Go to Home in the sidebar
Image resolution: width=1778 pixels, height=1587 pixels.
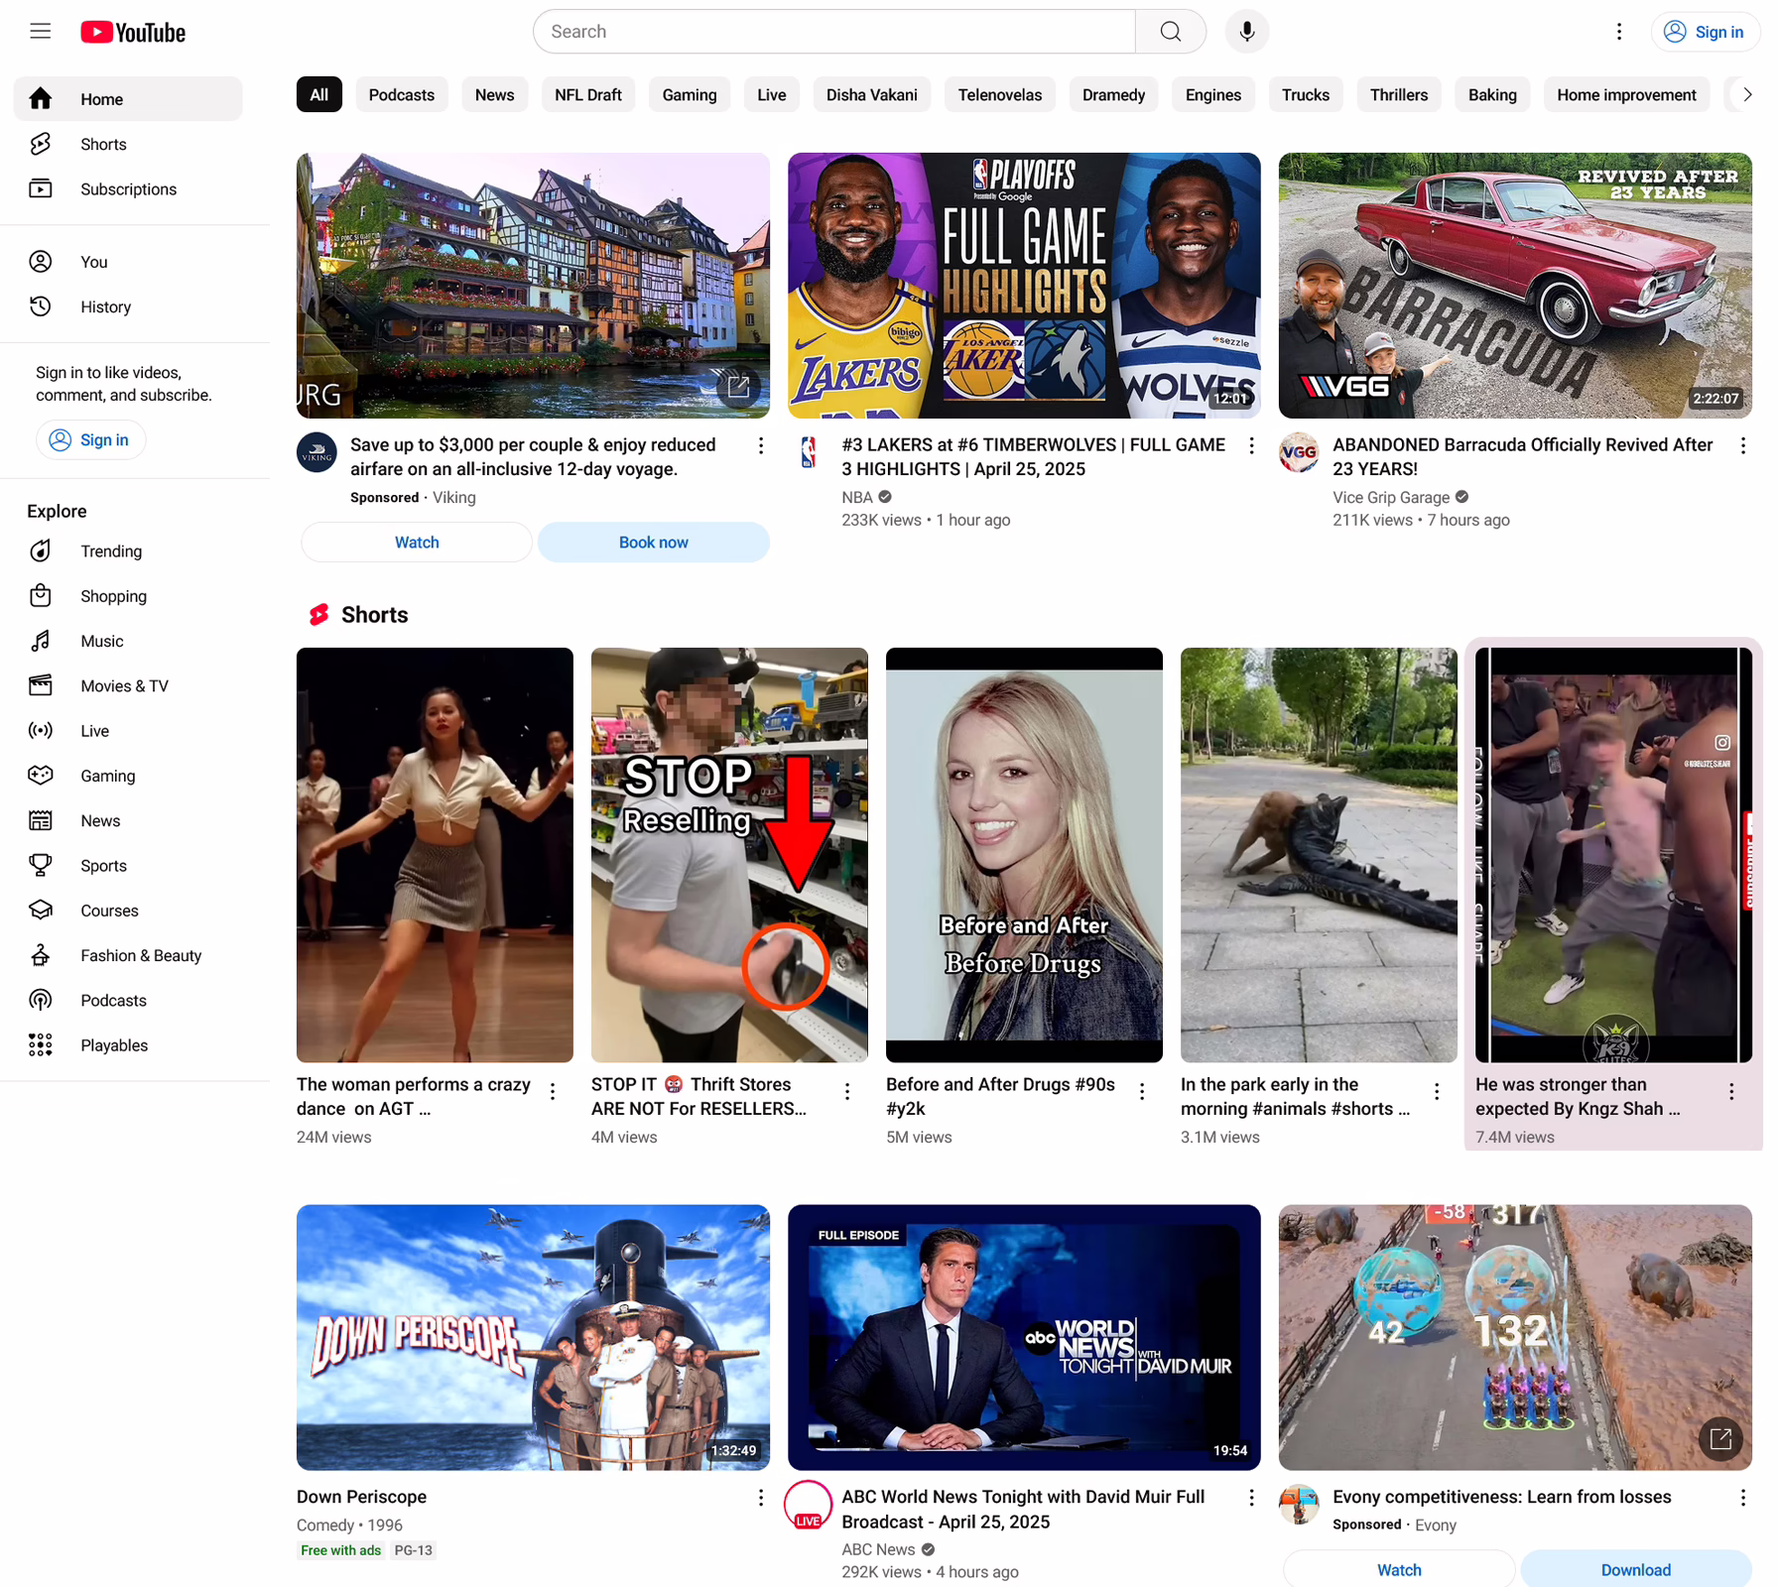coord(128,99)
